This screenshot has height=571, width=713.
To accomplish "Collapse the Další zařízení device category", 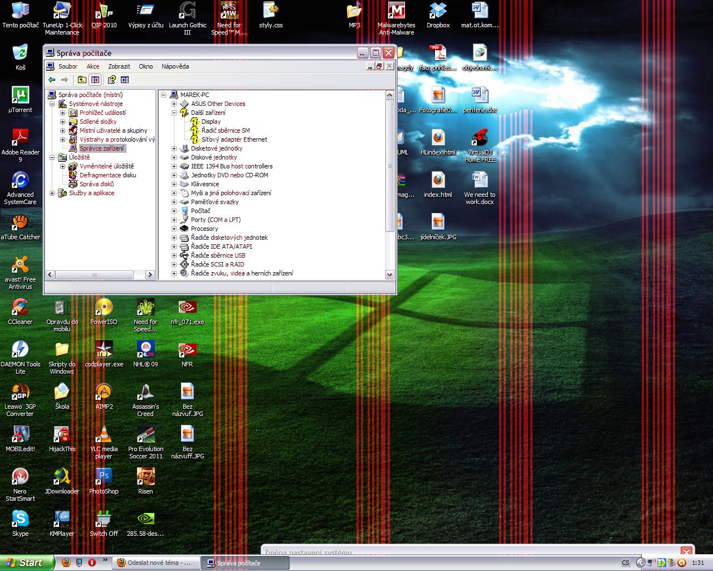I will click(x=174, y=113).
